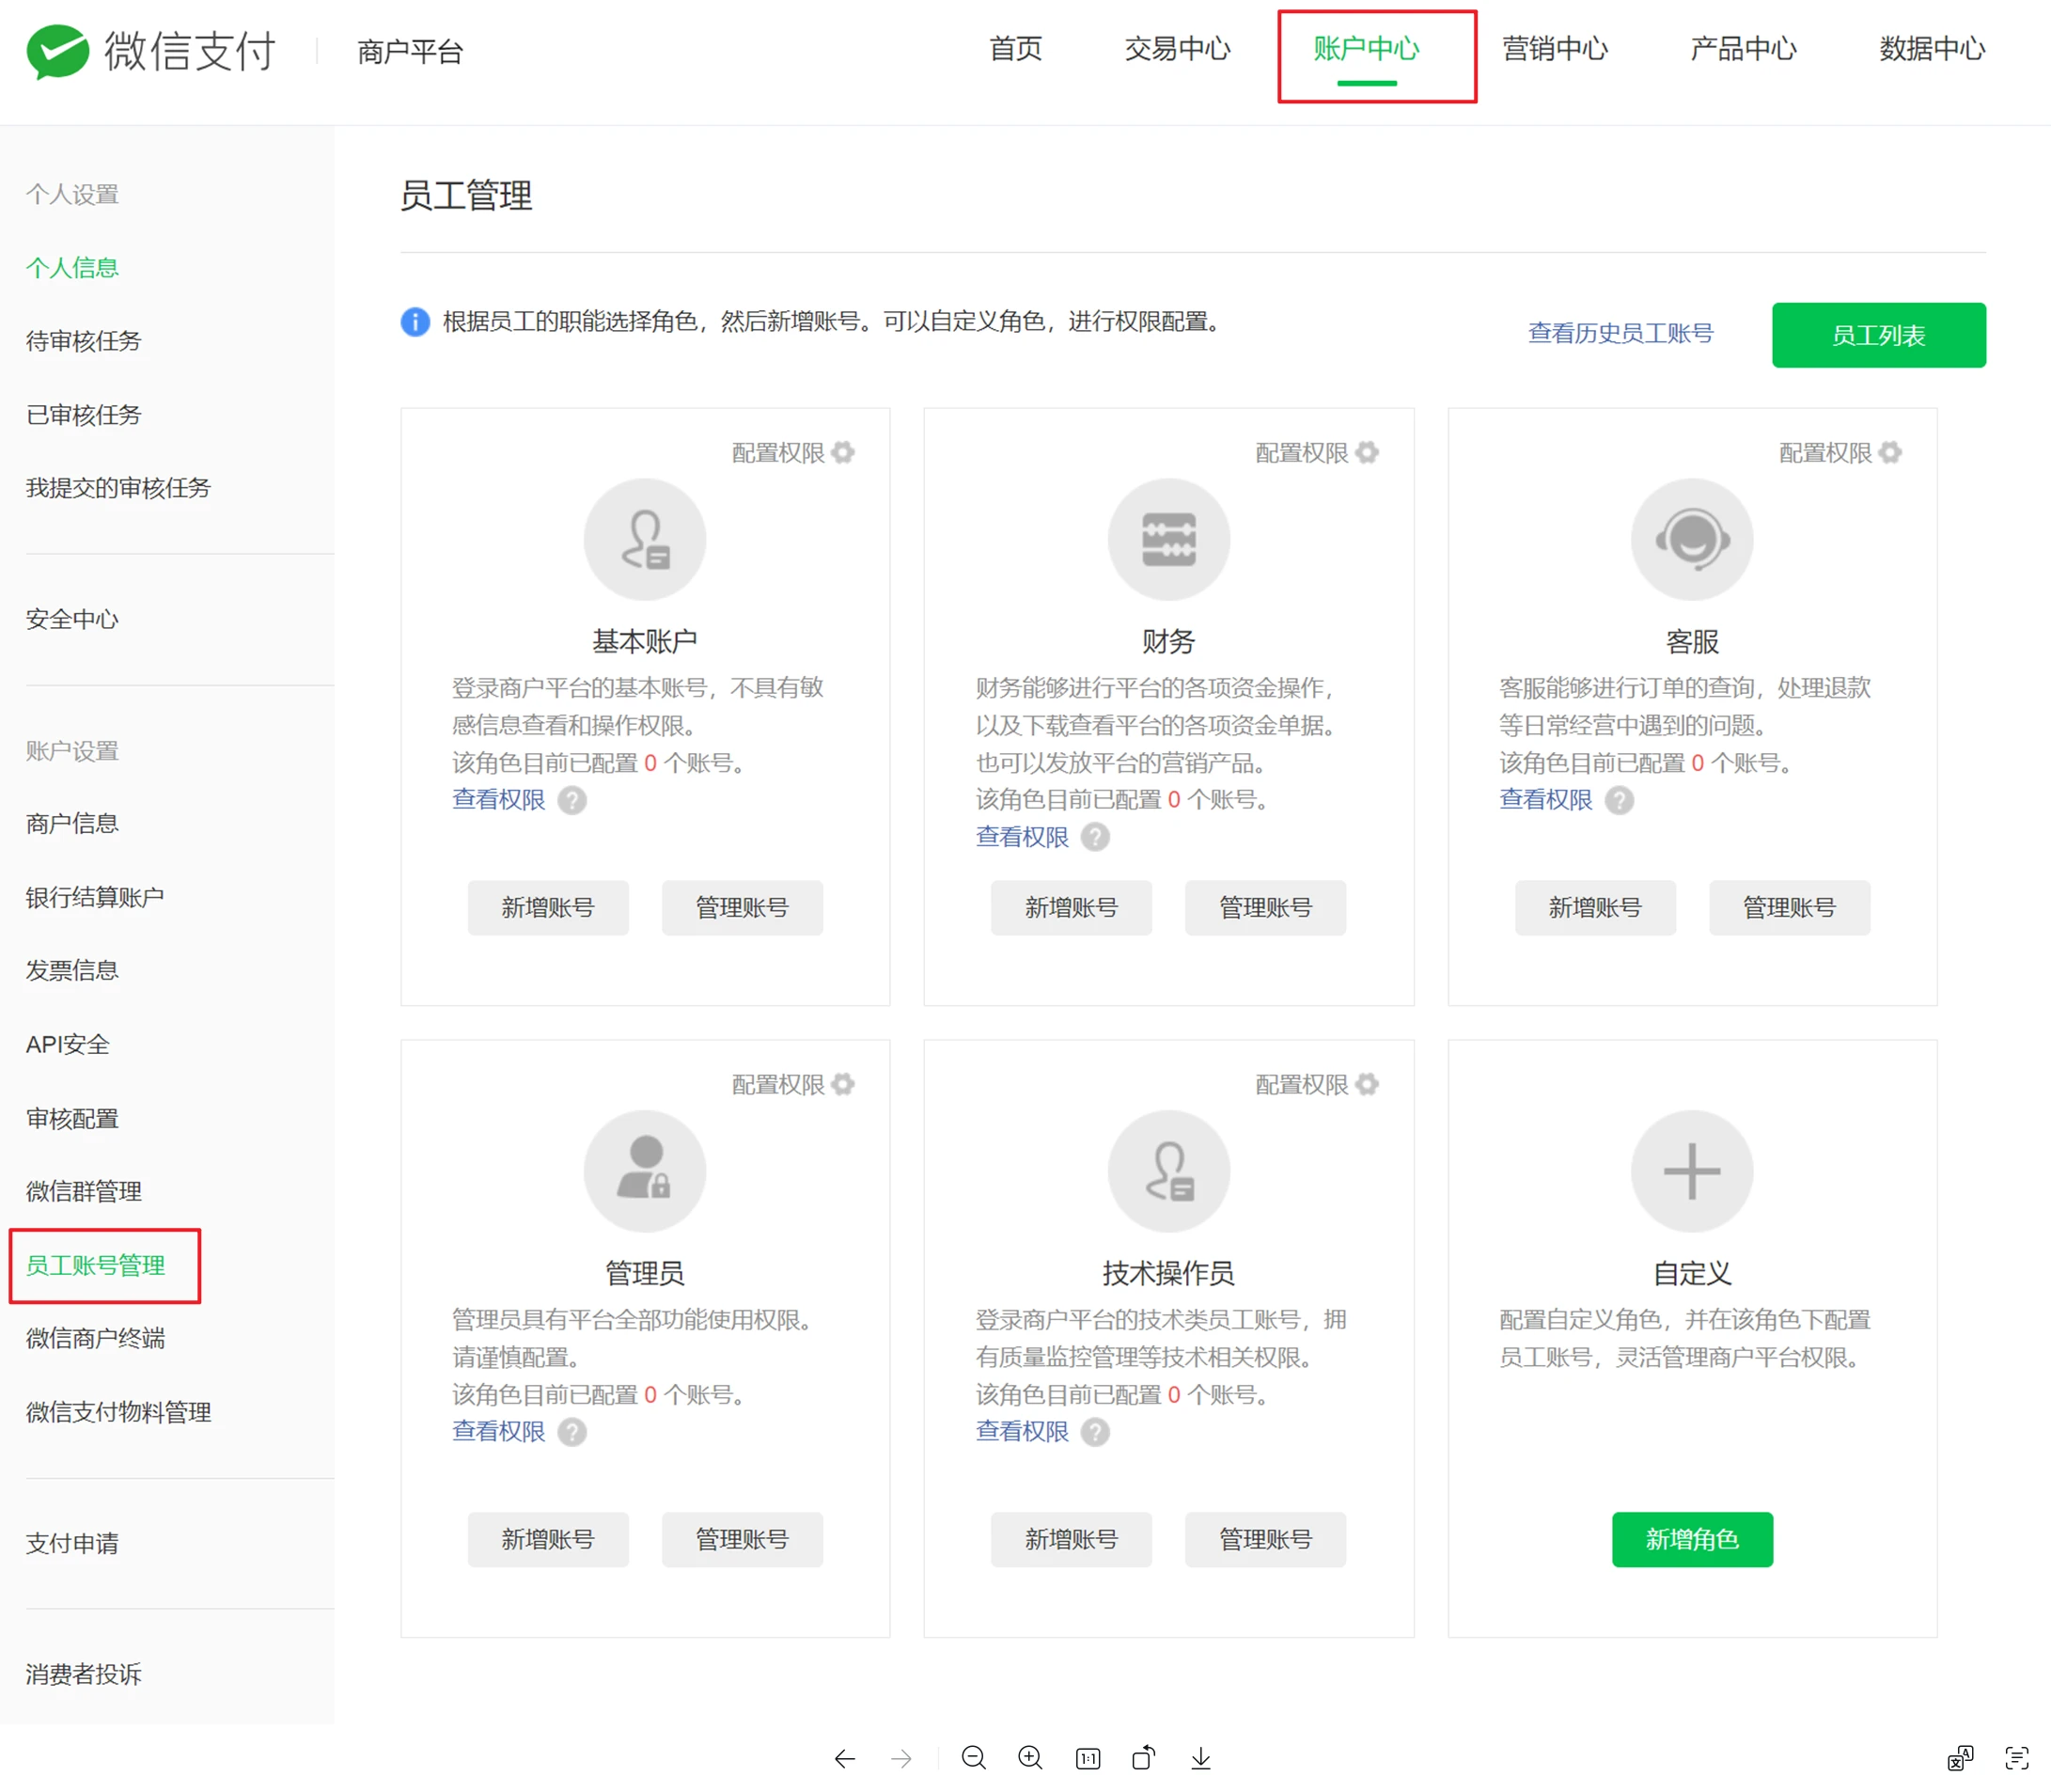Click help icon beside 客服 查看权限
Viewport: 2051px width, 1792px height.
pos(1620,800)
